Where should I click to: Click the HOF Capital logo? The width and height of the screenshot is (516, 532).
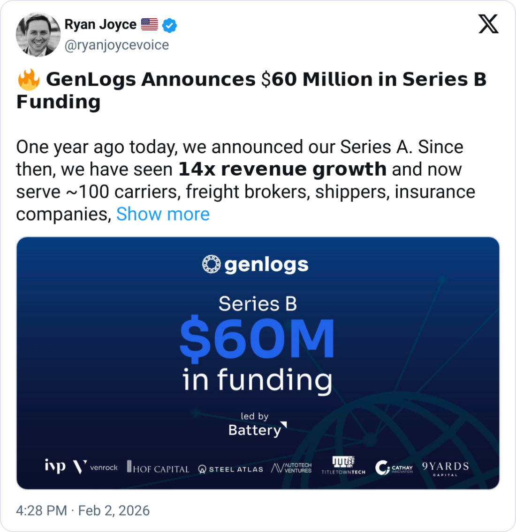(x=158, y=467)
